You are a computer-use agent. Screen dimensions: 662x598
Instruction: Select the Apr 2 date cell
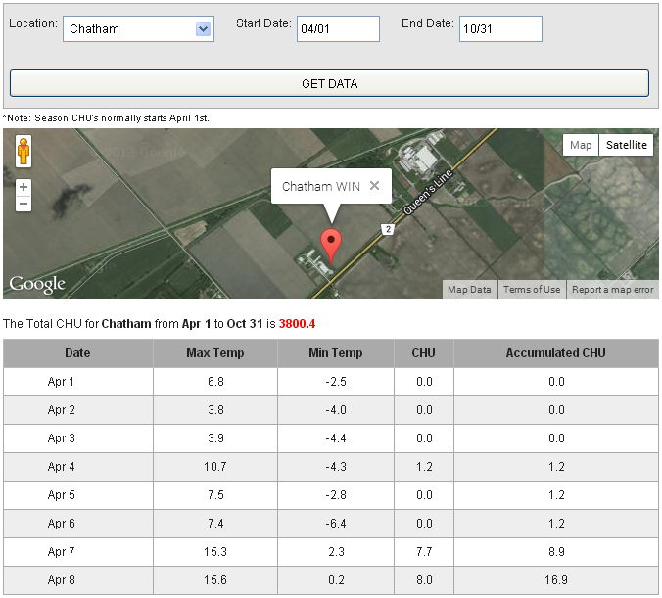tap(78, 410)
